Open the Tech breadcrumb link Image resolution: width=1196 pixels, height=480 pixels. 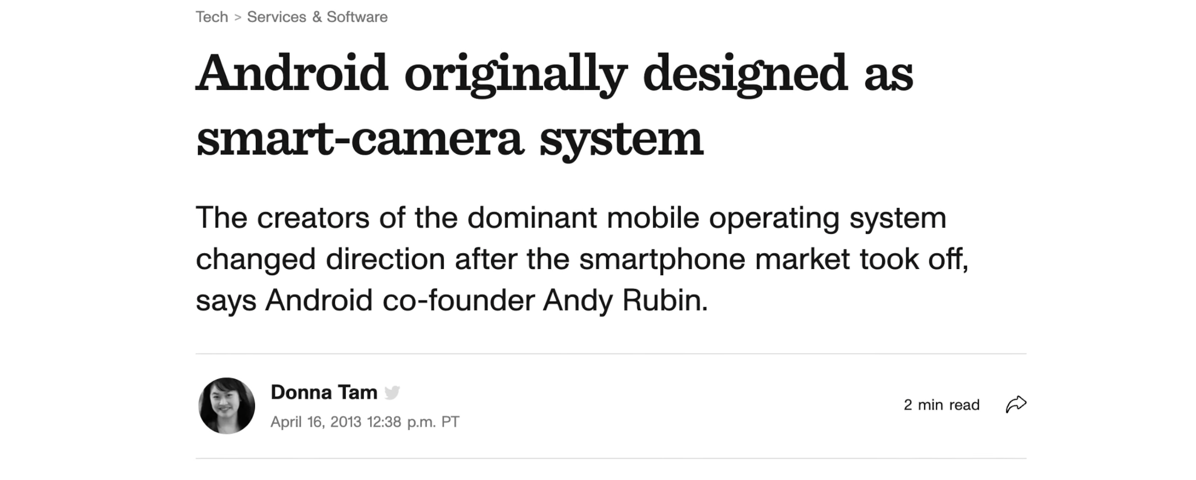point(212,17)
